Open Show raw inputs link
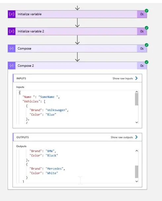 point(123,78)
